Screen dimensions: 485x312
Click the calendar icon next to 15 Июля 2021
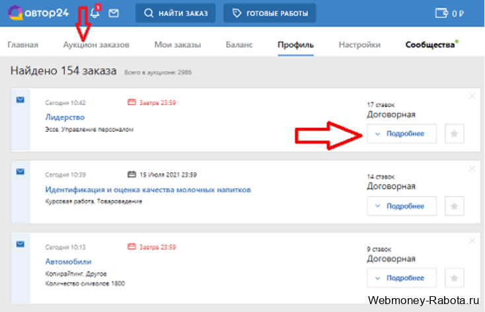(x=131, y=174)
